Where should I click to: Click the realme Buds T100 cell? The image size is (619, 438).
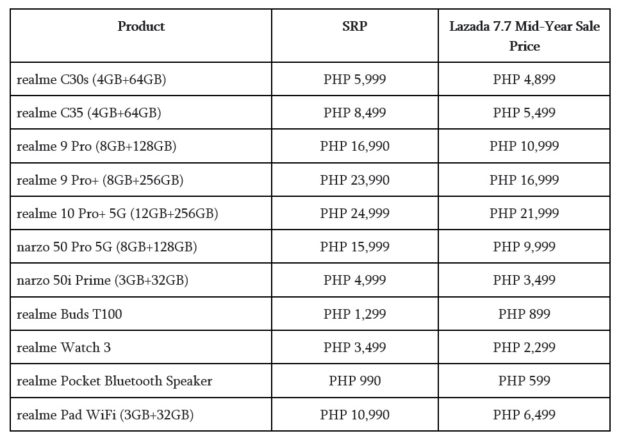click(x=69, y=314)
